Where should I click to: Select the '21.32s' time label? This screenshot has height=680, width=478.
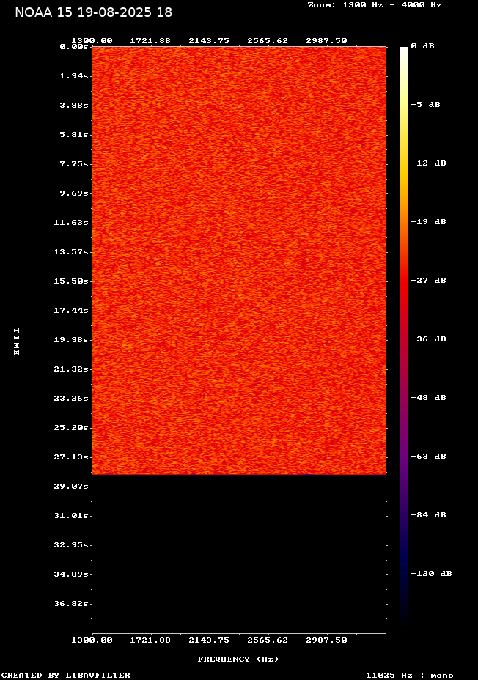[71, 369]
